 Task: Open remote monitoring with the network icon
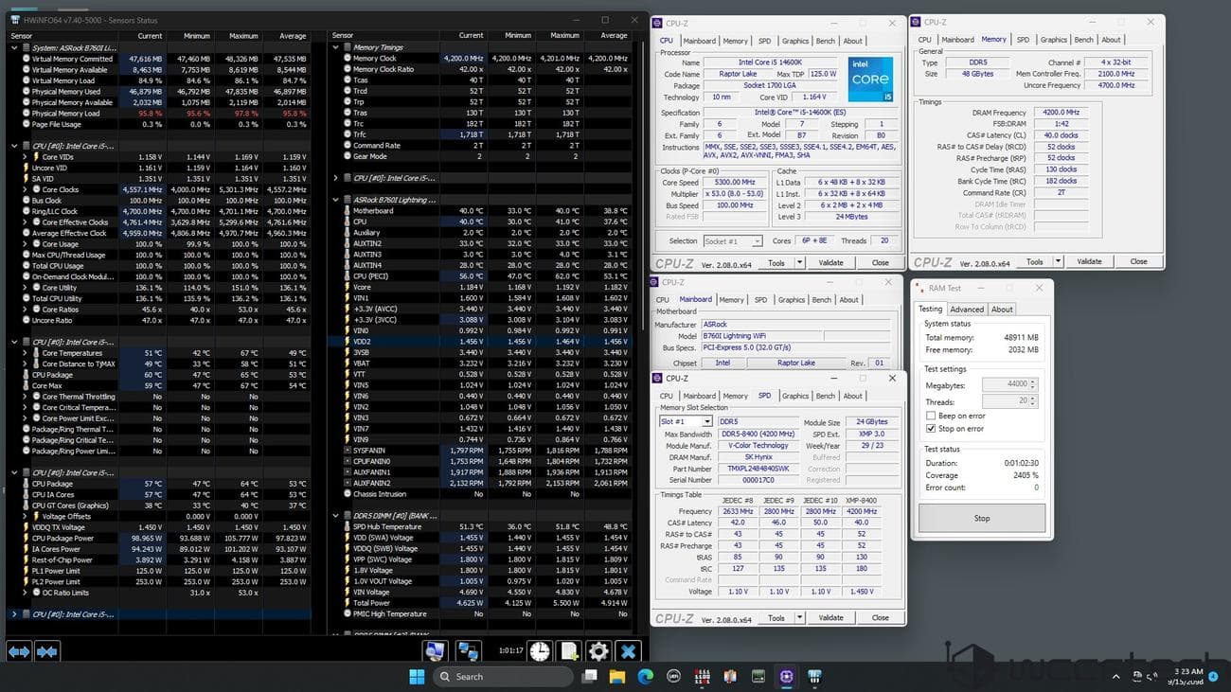[469, 650]
